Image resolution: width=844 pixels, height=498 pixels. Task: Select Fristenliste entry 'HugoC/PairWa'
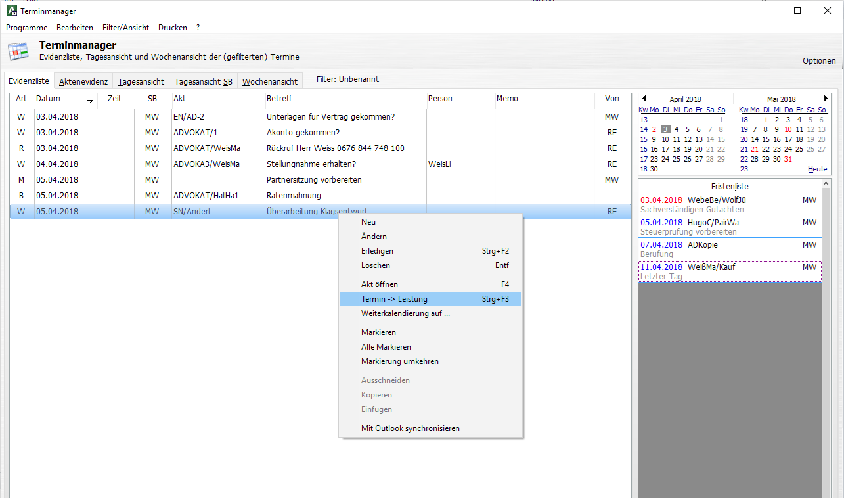730,227
